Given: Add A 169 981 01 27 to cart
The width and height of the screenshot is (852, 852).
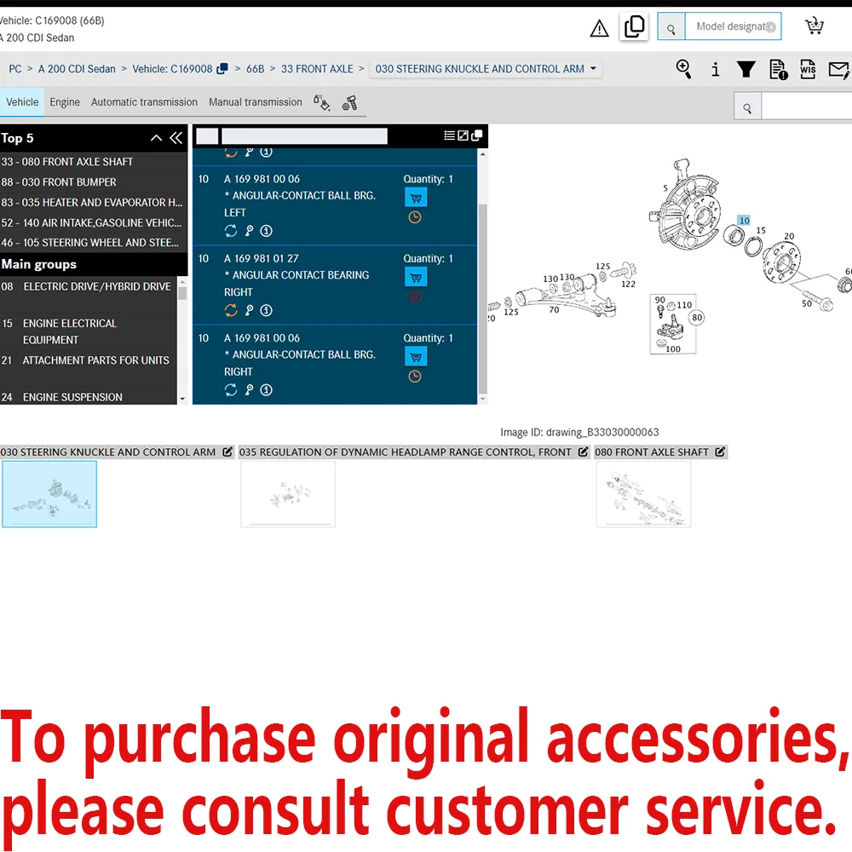Looking at the screenshot, I should tap(416, 277).
